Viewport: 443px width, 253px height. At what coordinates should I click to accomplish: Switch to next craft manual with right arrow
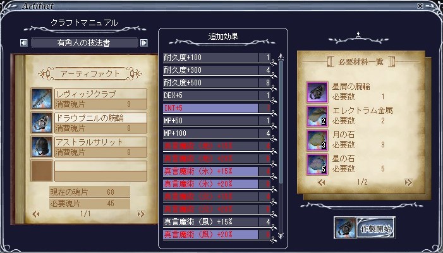pos(144,42)
